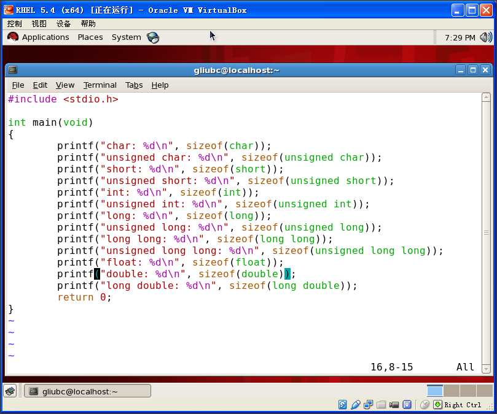Screen dimensions: 497x414
Task: Click the terminal vertical scrollbar thumb
Action: 486,233
